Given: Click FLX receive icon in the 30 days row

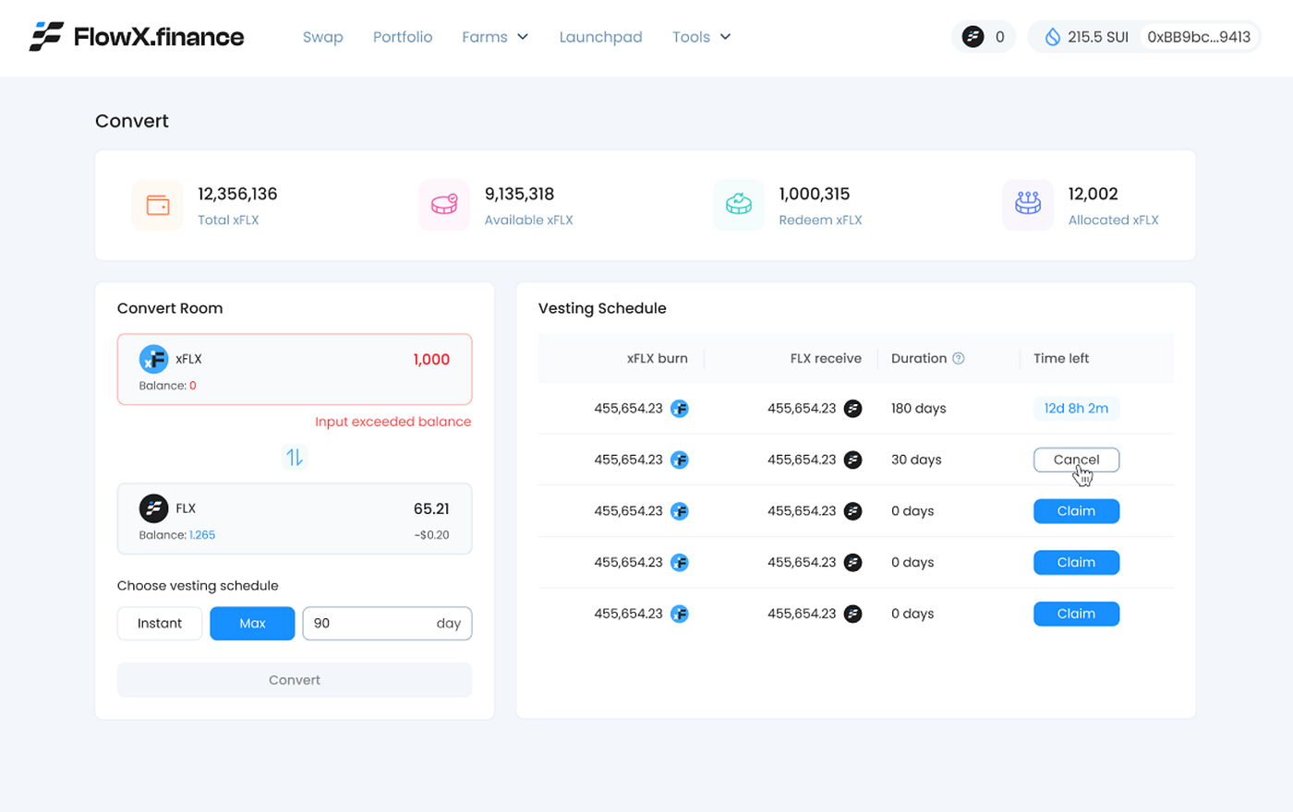Looking at the screenshot, I should tap(853, 460).
